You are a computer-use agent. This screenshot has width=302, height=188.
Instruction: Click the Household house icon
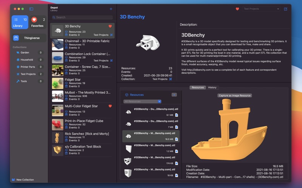18,60
